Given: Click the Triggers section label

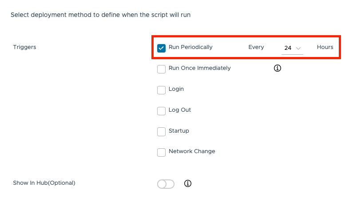Looking at the screenshot, I should click(x=25, y=47).
